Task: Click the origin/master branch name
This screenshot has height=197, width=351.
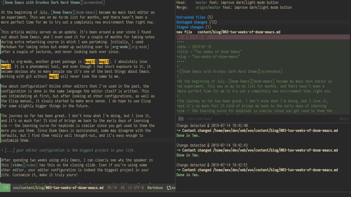Action: coord(208,7)
